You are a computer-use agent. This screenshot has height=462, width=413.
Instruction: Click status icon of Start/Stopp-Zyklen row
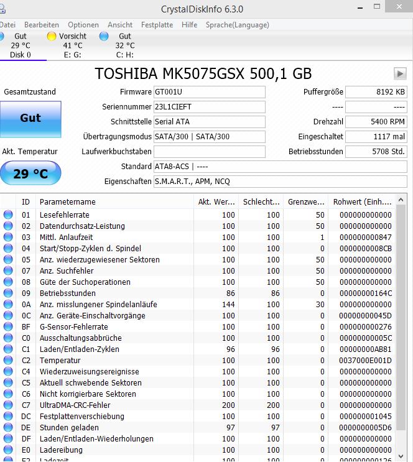click(x=8, y=248)
